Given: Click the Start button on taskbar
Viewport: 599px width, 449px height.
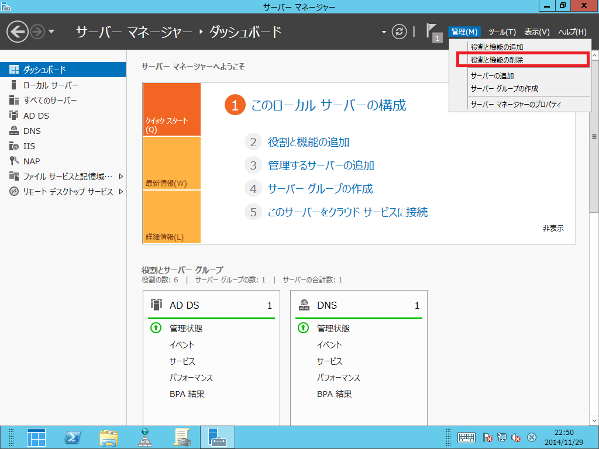Looking at the screenshot, I should (x=36, y=437).
